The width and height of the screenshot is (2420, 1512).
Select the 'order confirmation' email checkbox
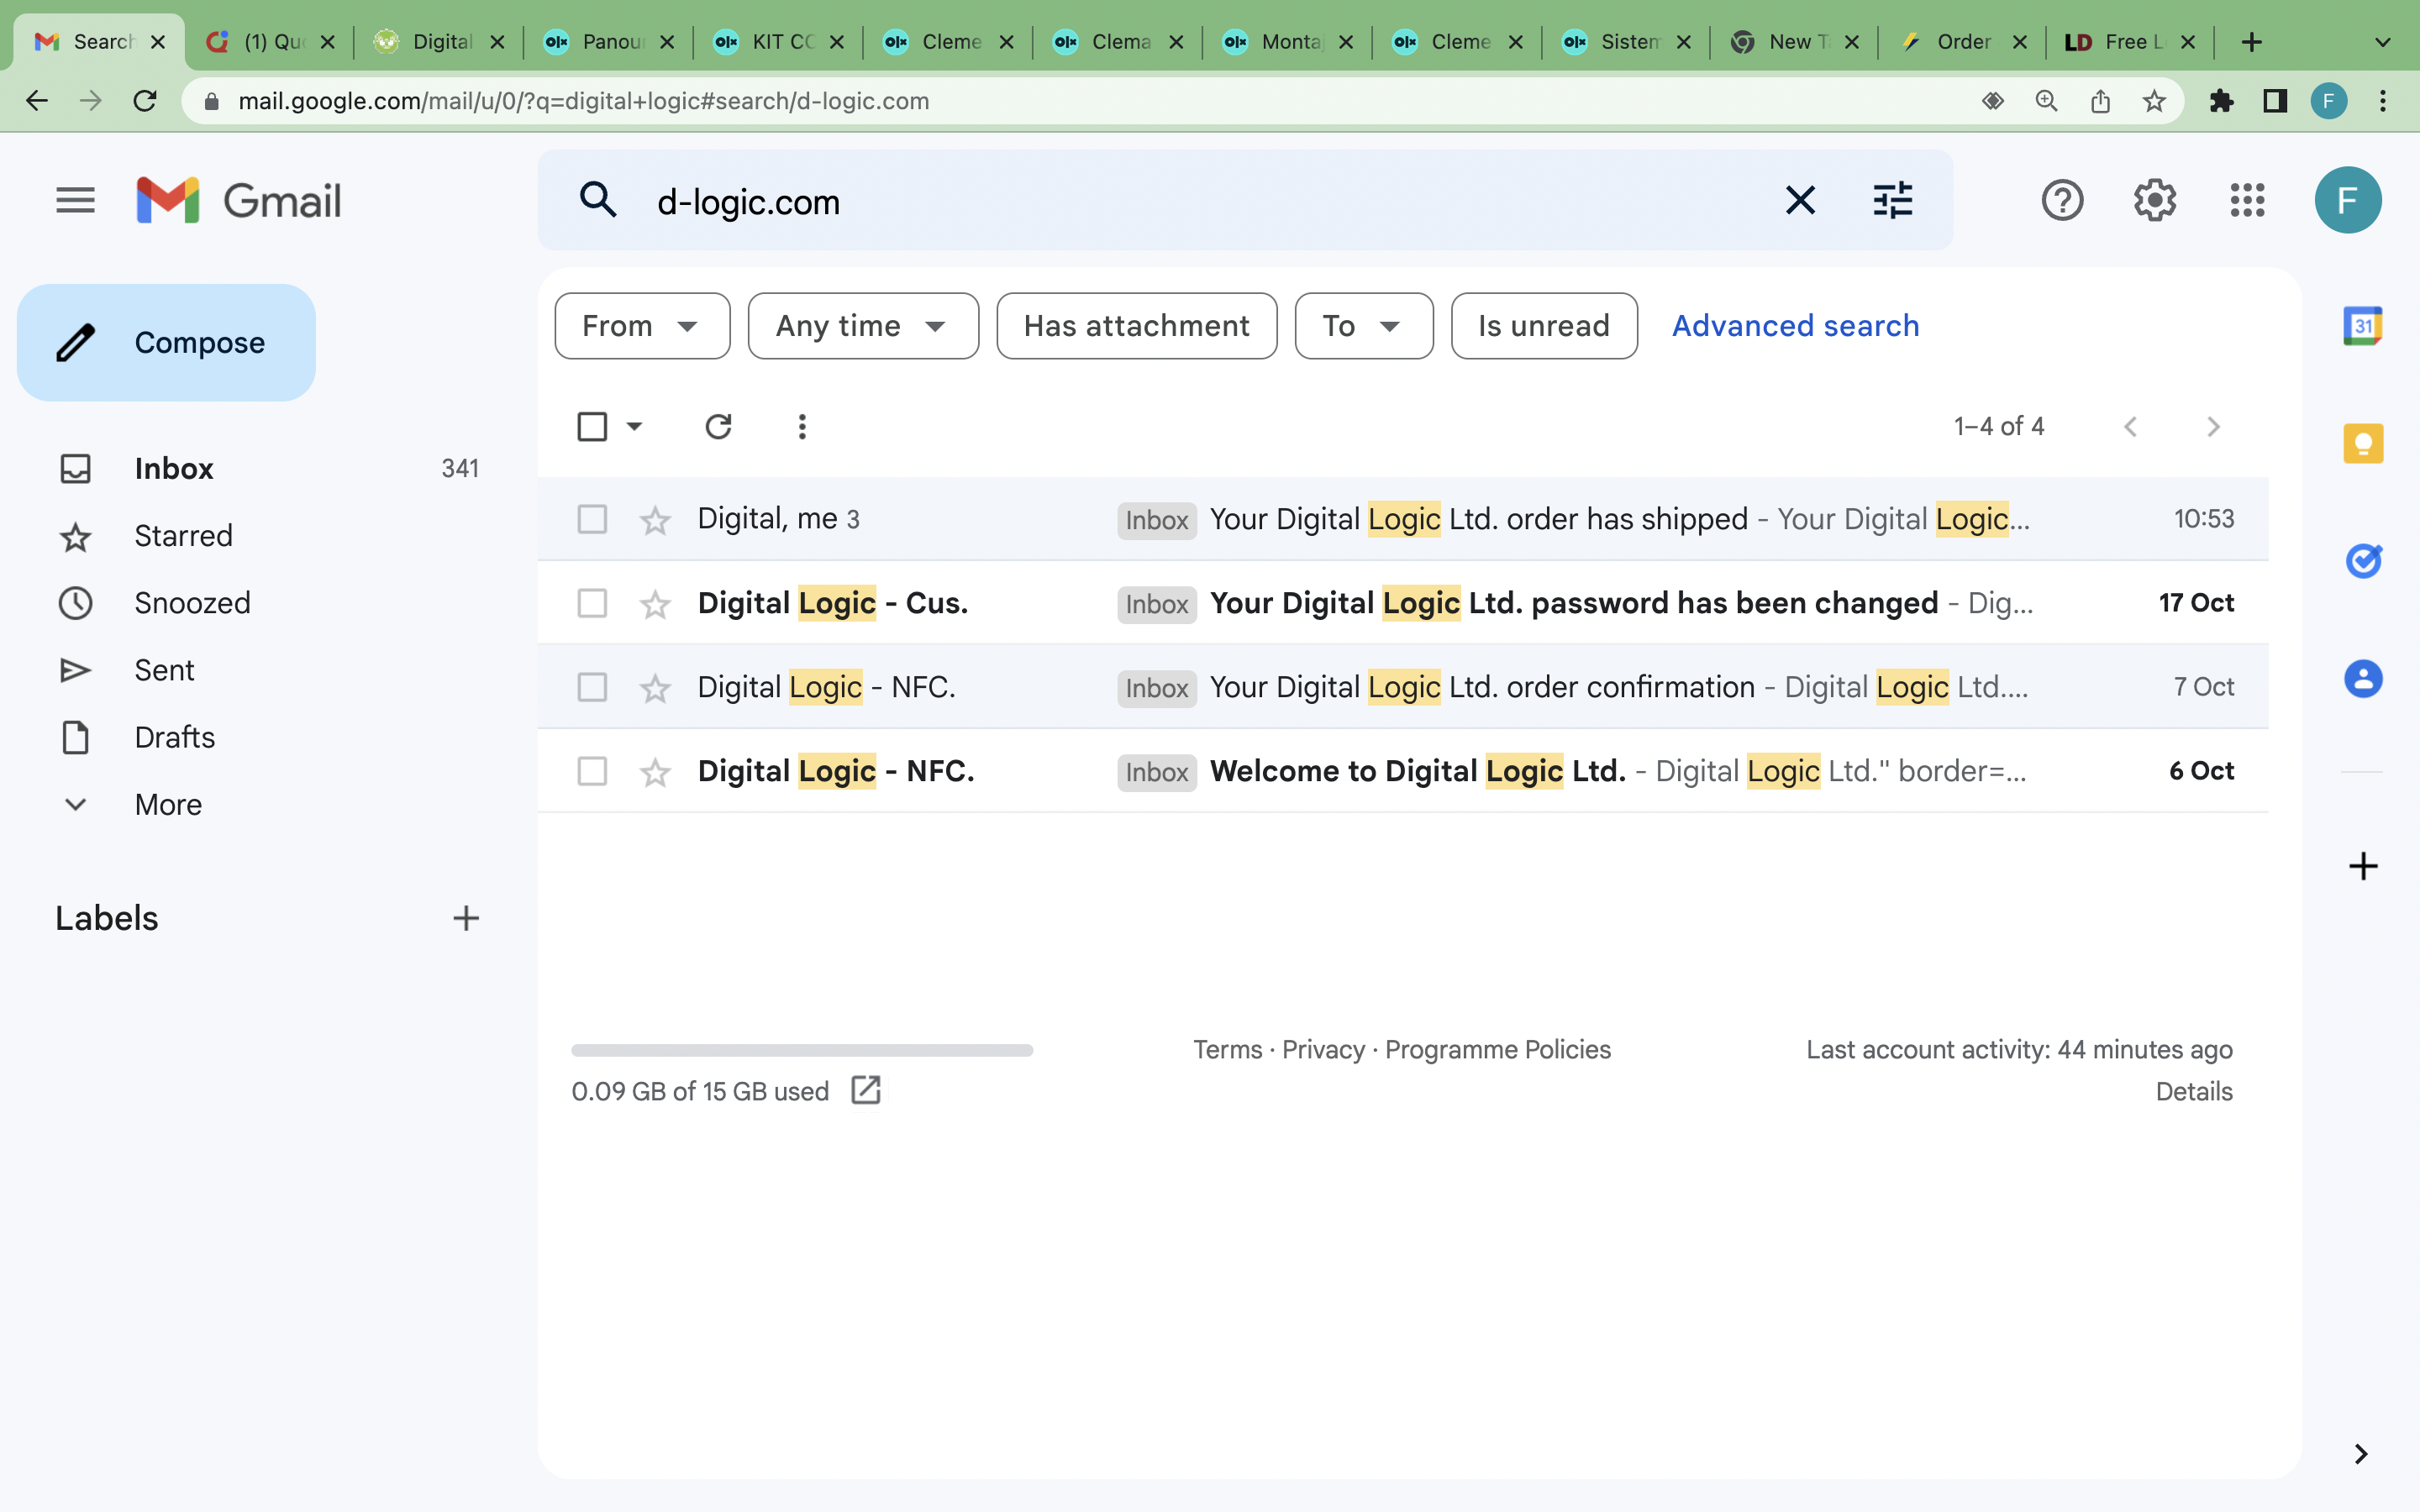pos(592,687)
